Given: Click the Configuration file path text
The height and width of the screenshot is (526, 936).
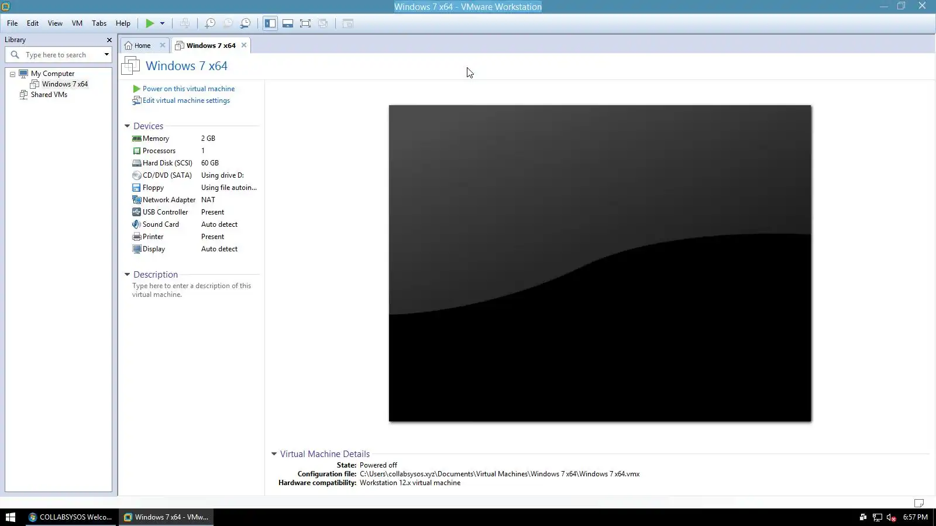Looking at the screenshot, I should click(x=500, y=474).
